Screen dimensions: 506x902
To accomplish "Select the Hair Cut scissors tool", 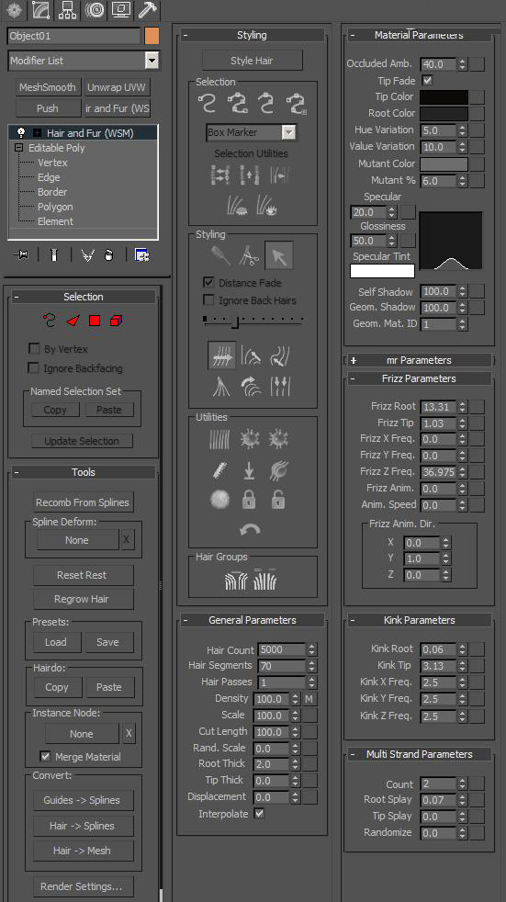I will pos(249,255).
